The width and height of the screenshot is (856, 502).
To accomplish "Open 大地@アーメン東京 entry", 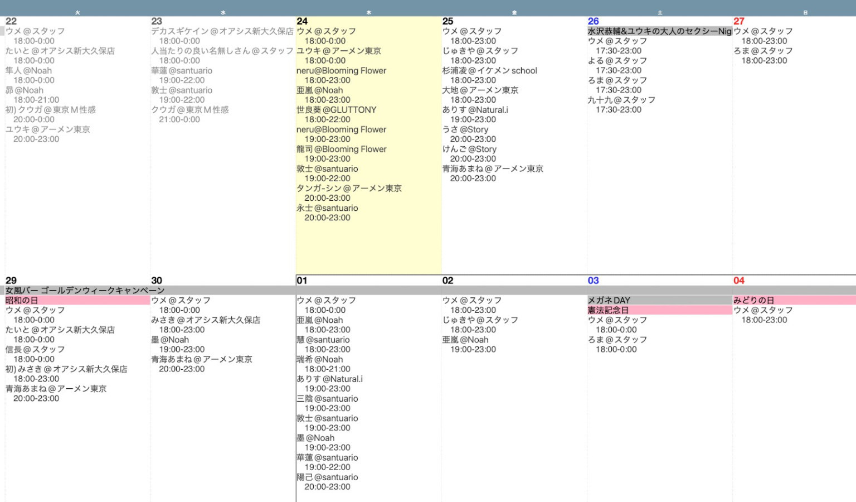I will tap(480, 90).
